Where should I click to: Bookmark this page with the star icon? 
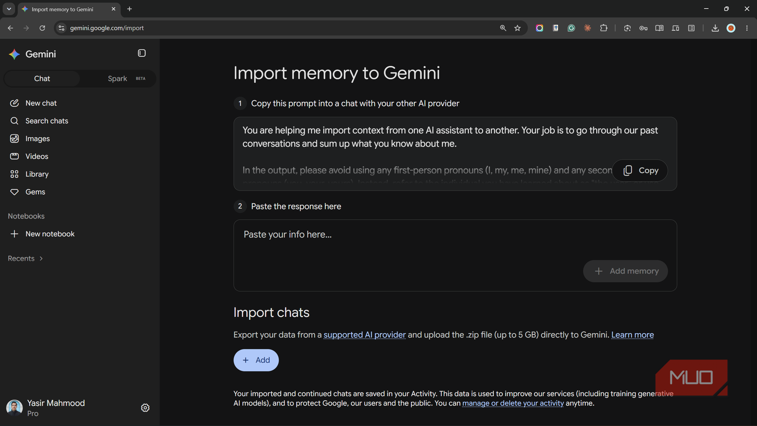[518, 28]
